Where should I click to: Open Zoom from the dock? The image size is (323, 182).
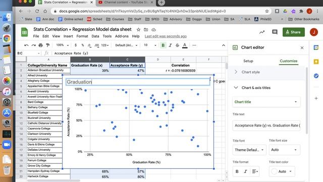7,145
